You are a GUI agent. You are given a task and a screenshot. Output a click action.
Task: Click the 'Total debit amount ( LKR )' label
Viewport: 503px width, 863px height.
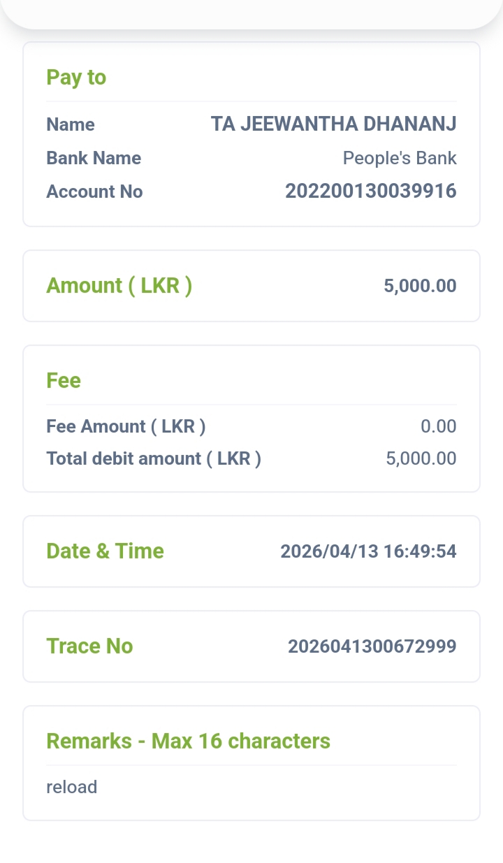[154, 458]
